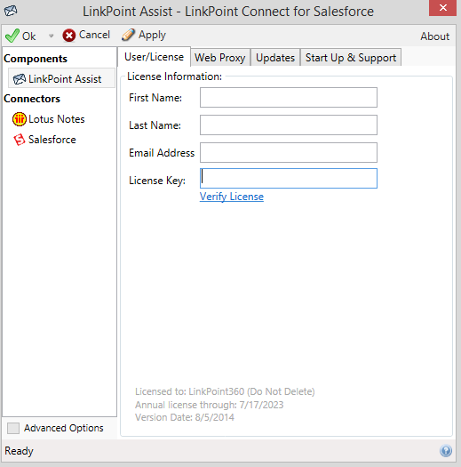Click the Version Date: 8/5/2014 text
The width and height of the screenshot is (461, 467).
pos(185,417)
